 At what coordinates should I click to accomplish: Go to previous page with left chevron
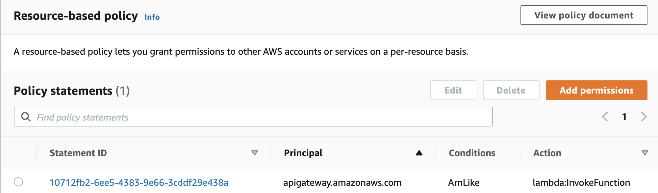(x=605, y=117)
